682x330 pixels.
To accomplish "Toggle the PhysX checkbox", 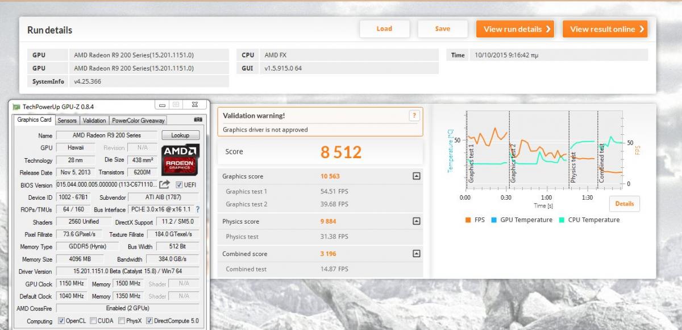I will [121, 321].
